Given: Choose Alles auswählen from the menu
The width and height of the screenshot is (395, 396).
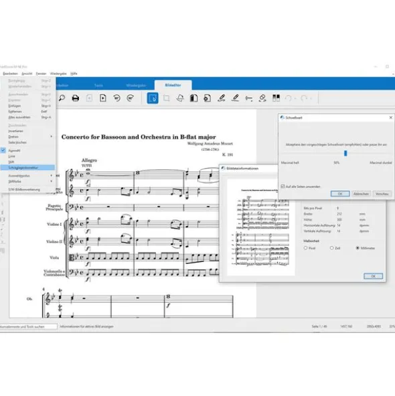Looking at the screenshot, I should (x=27, y=117).
